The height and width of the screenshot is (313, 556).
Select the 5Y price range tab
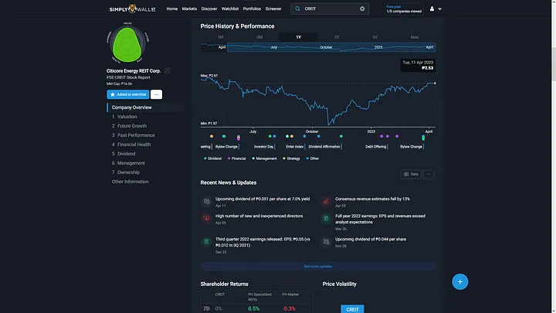coord(375,37)
